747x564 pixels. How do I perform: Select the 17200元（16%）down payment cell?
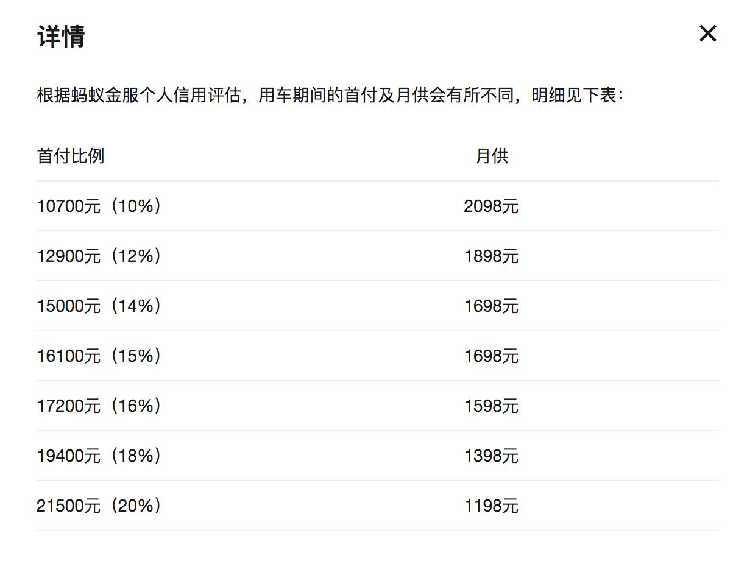coord(99,406)
